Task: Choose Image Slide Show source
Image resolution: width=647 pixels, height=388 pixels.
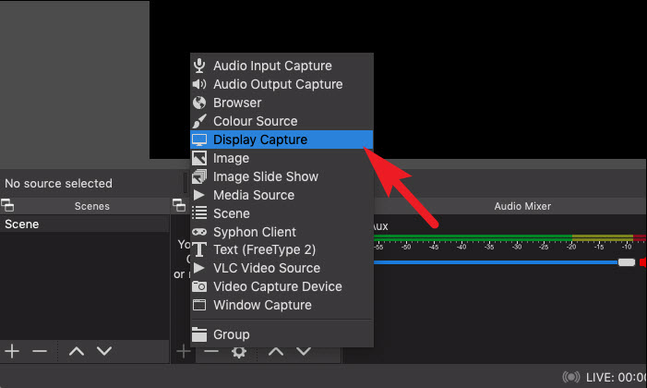Action: pos(282,176)
